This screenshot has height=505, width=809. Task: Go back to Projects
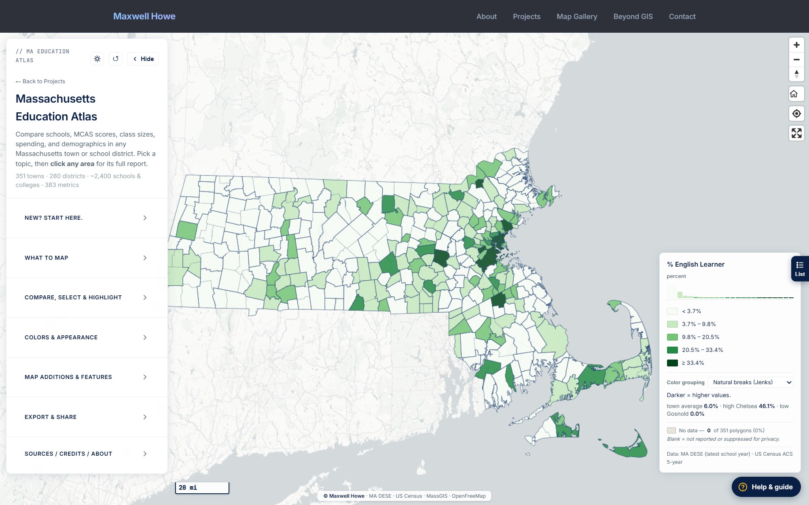pyautogui.click(x=40, y=81)
